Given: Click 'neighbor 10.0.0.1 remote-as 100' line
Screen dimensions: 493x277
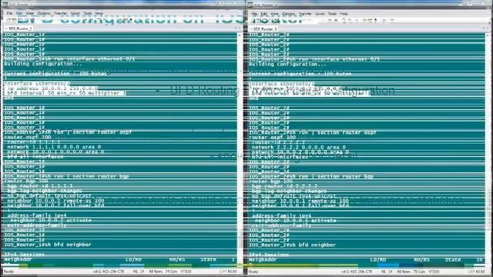Looking at the screenshot, I should point(300,201).
